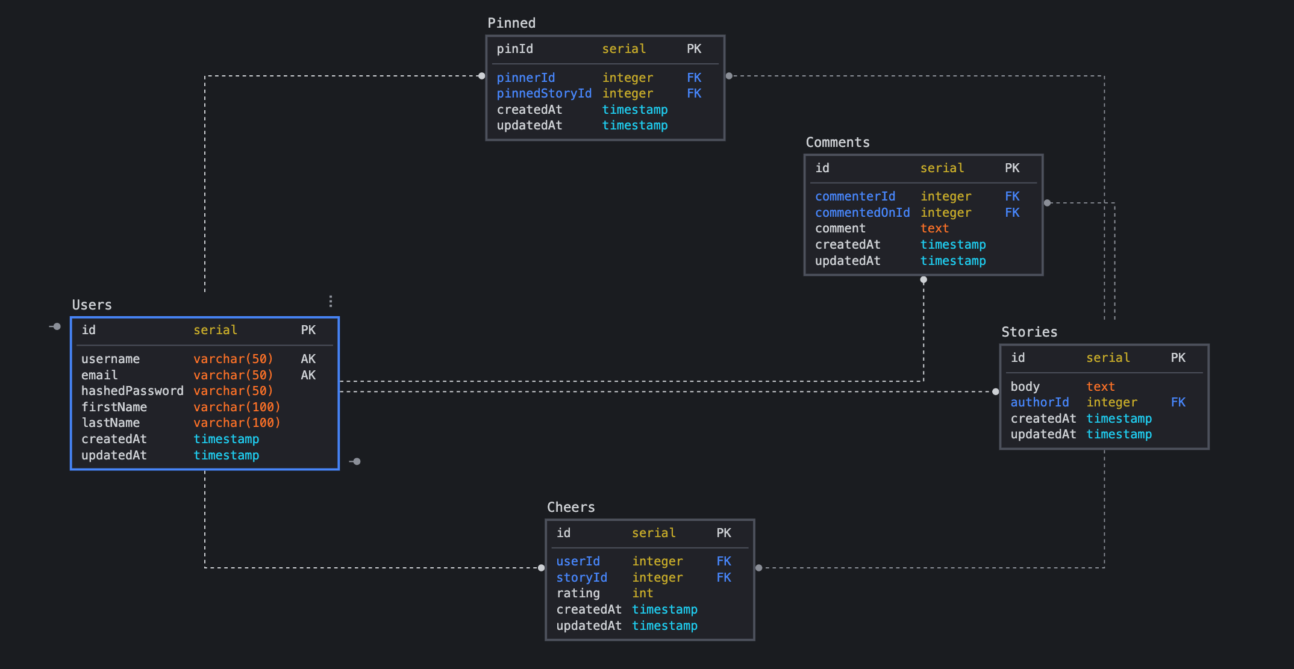Click connector handle at Users table bottom-right

(356, 461)
